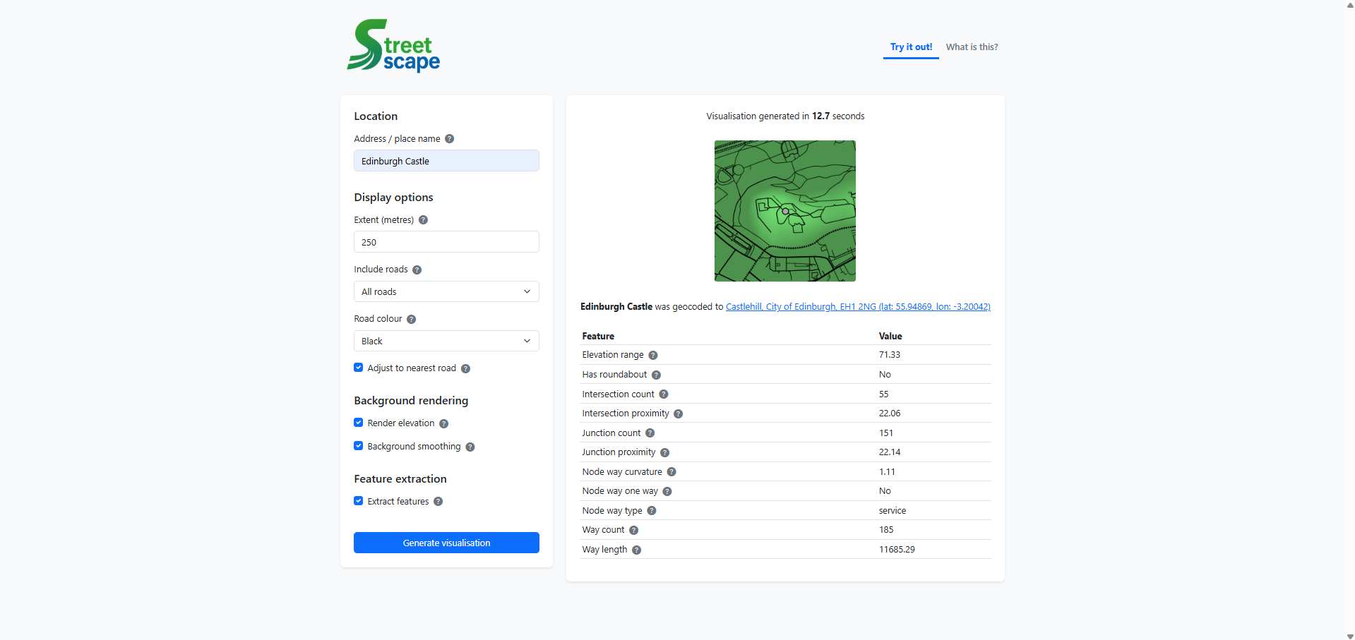Click help icon next to Intersection count
The height and width of the screenshot is (640, 1355).
663,394
